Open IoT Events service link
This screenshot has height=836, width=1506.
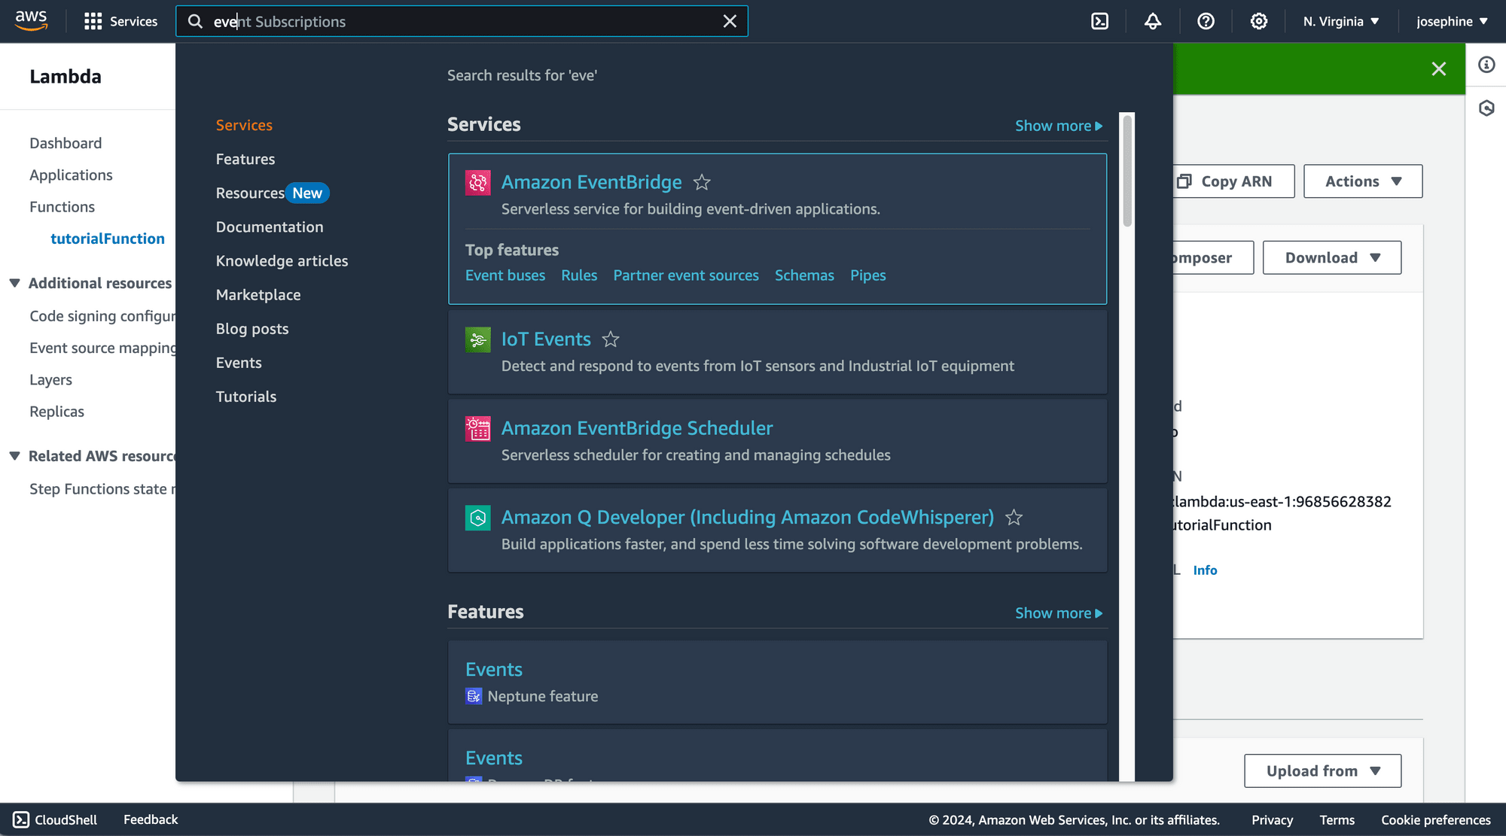[546, 339]
